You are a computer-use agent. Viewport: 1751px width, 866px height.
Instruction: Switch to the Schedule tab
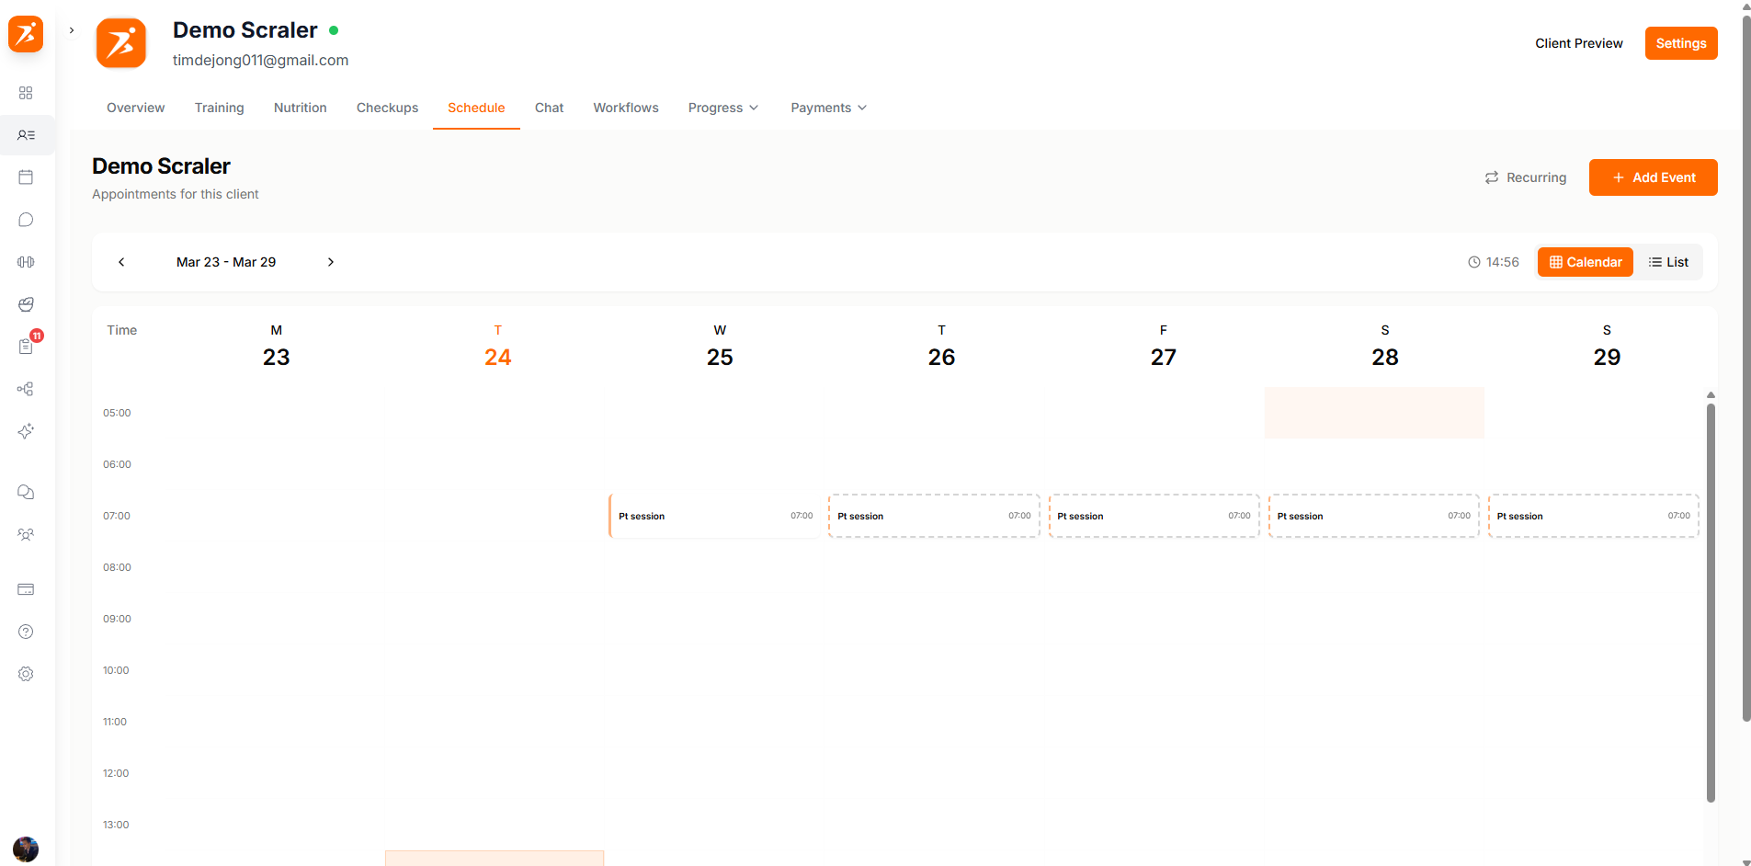click(476, 108)
